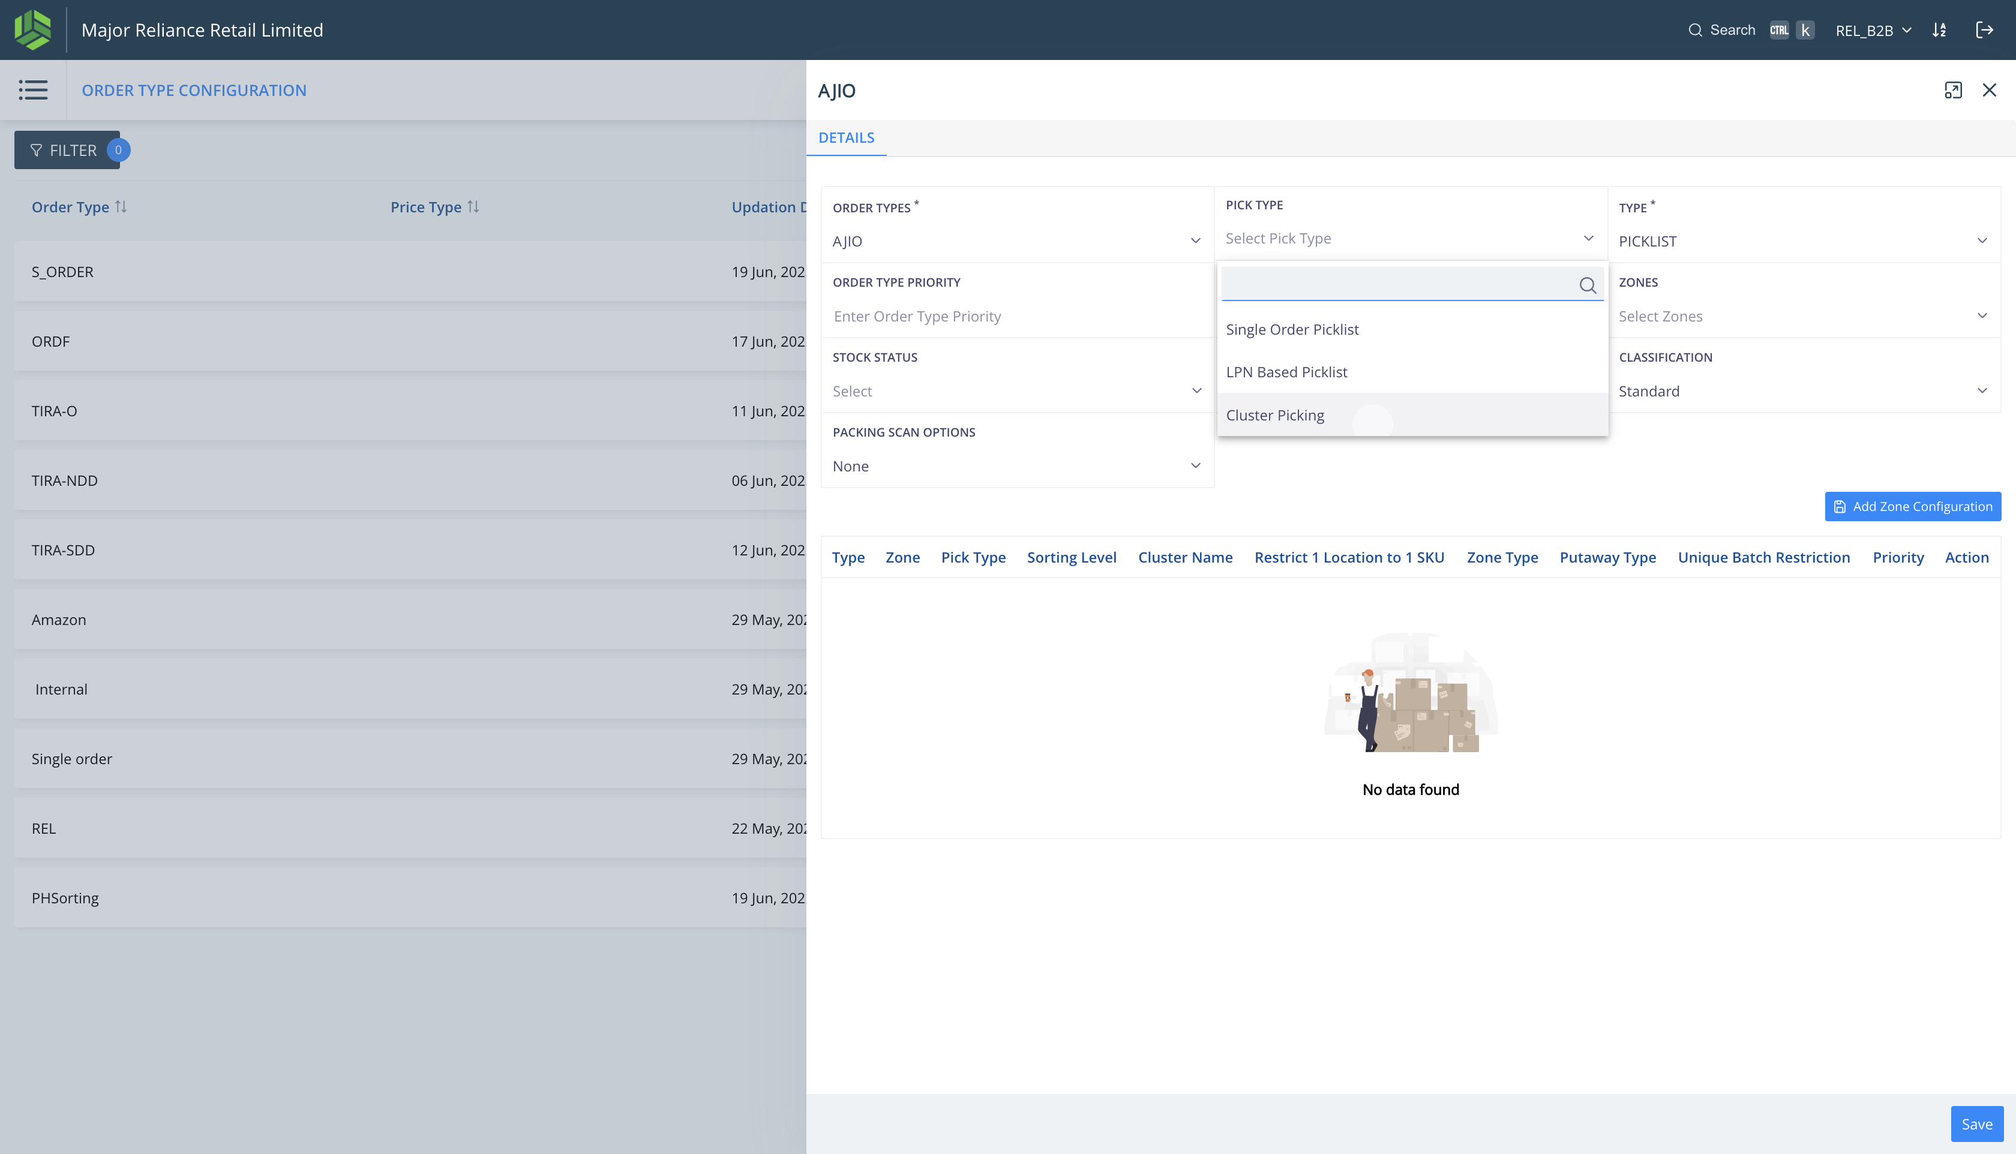2016x1154 pixels.
Task: Open the Order Types dropdown showing AJIO
Action: click(1017, 241)
